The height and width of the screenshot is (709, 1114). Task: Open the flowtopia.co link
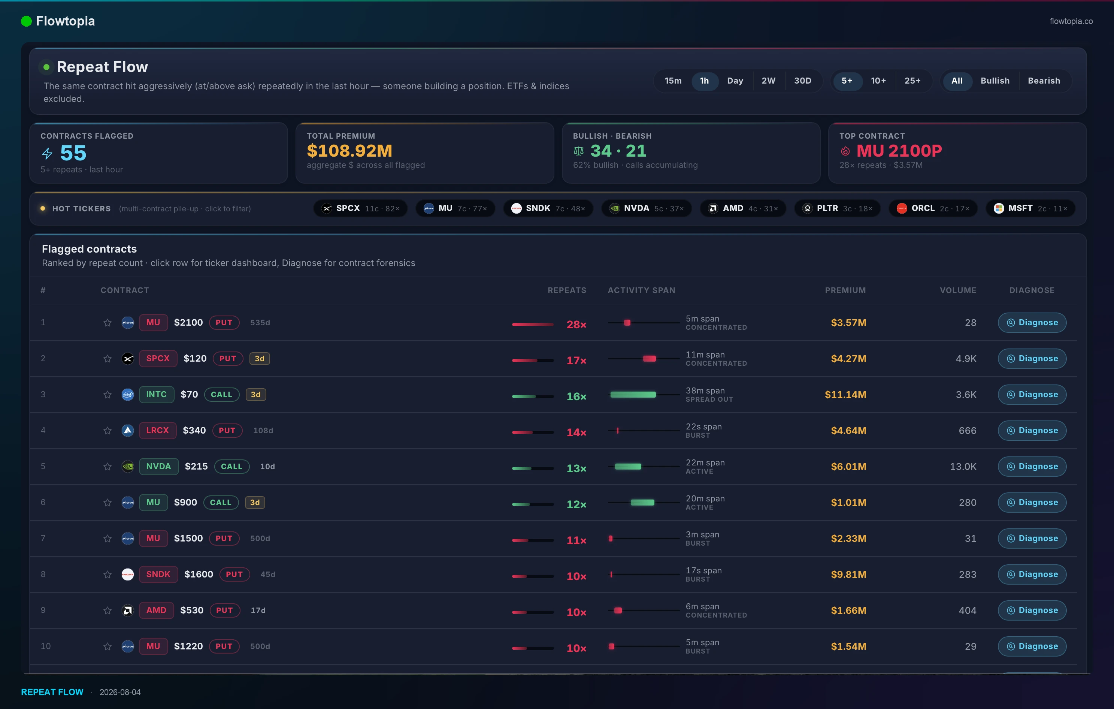click(x=1071, y=21)
